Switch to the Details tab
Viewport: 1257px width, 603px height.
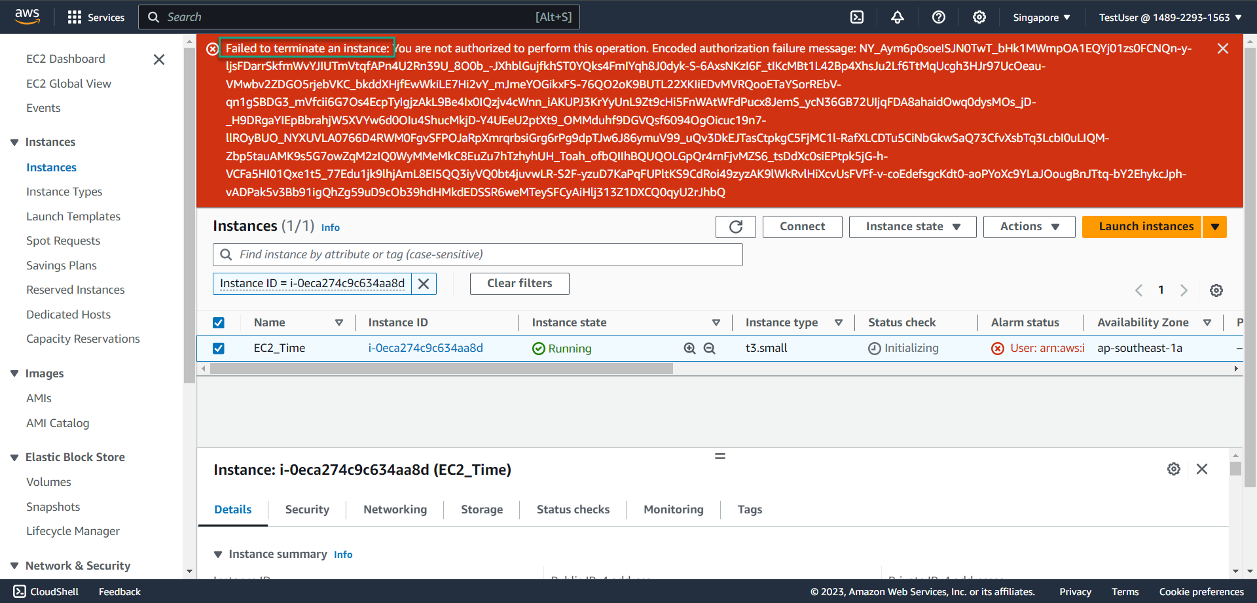click(233, 509)
